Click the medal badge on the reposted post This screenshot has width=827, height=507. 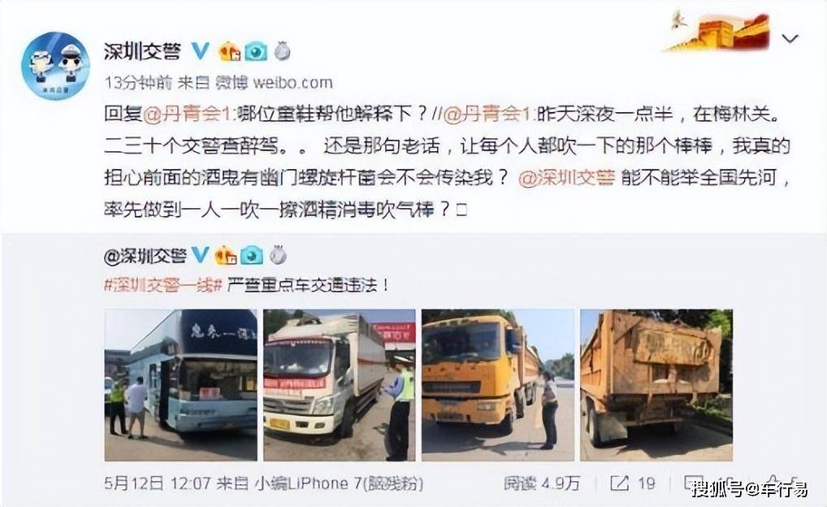pyautogui.click(x=278, y=255)
